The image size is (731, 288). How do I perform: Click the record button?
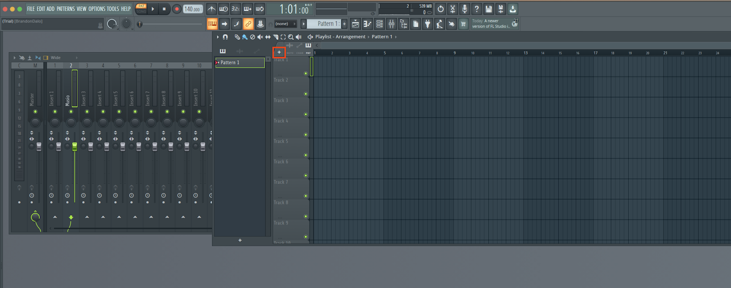click(x=176, y=9)
